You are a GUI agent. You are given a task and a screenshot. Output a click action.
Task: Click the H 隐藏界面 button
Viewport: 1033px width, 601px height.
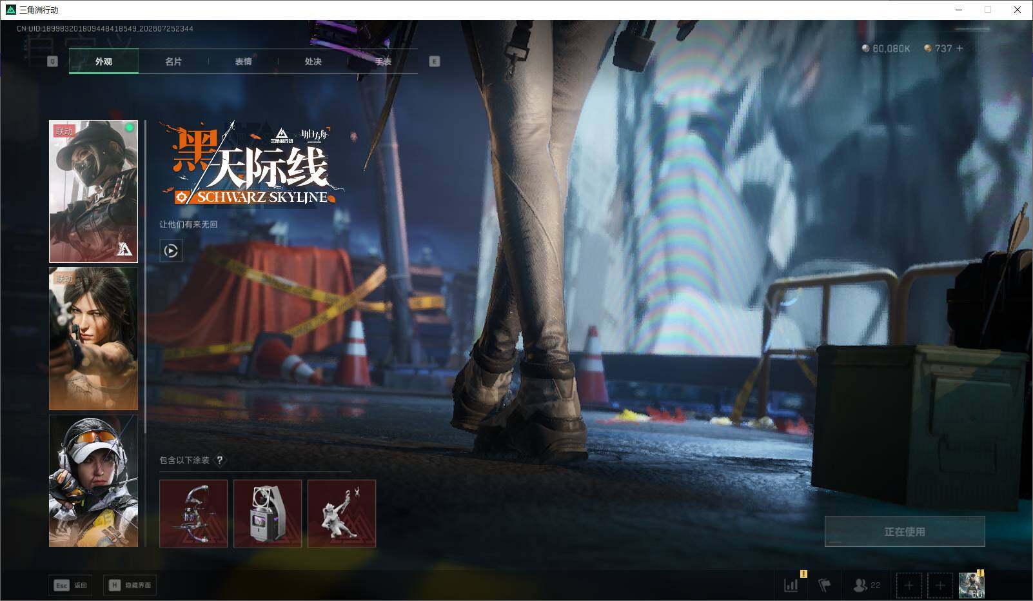(130, 585)
